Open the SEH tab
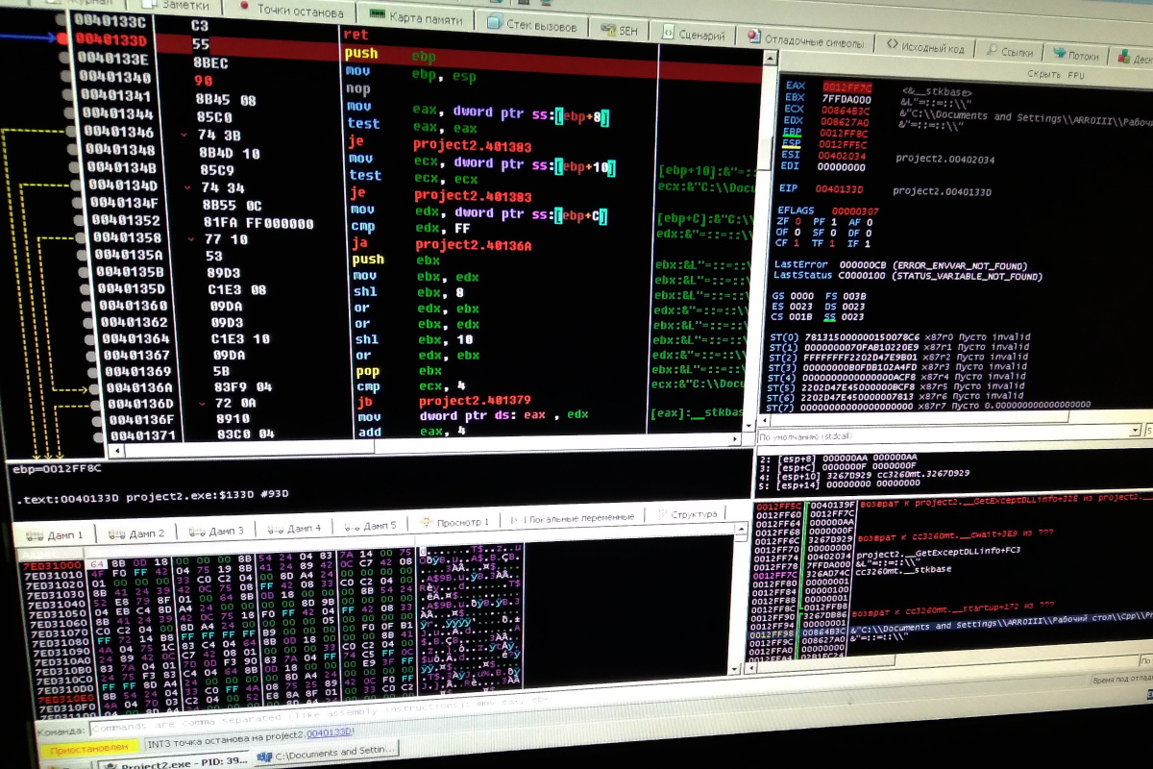1153x769 pixels. point(618,30)
